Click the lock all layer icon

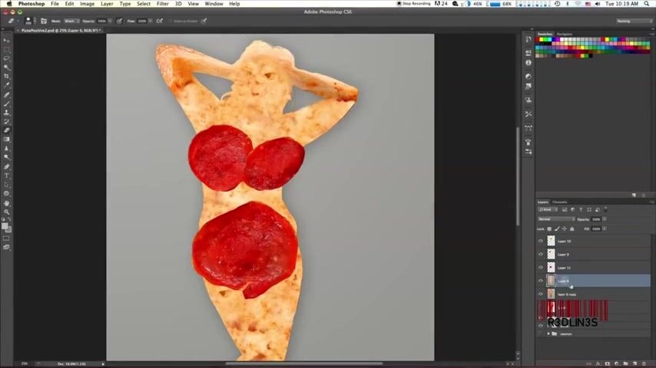(572, 228)
